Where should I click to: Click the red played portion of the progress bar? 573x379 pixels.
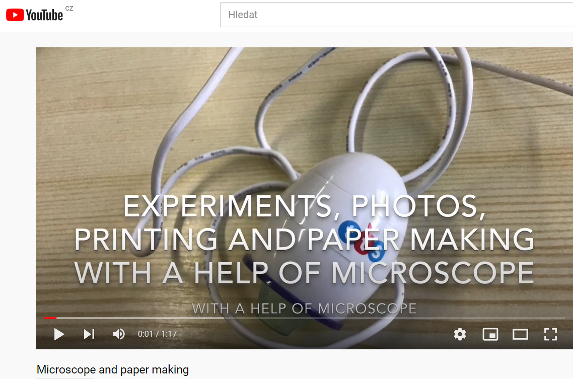coord(50,318)
